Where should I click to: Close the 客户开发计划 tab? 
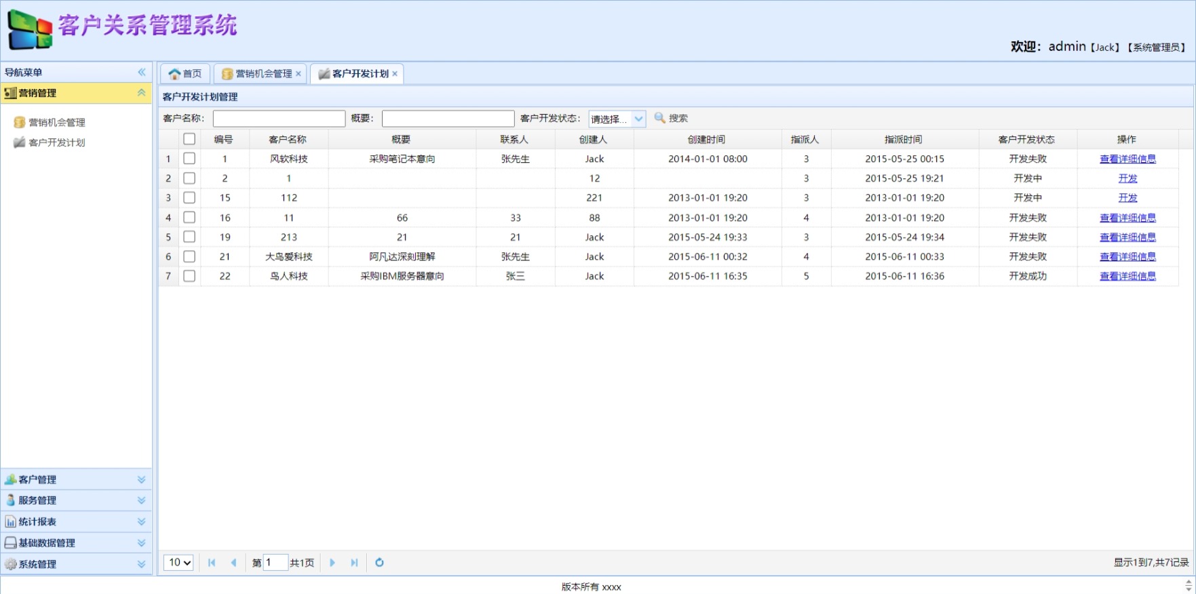395,73
